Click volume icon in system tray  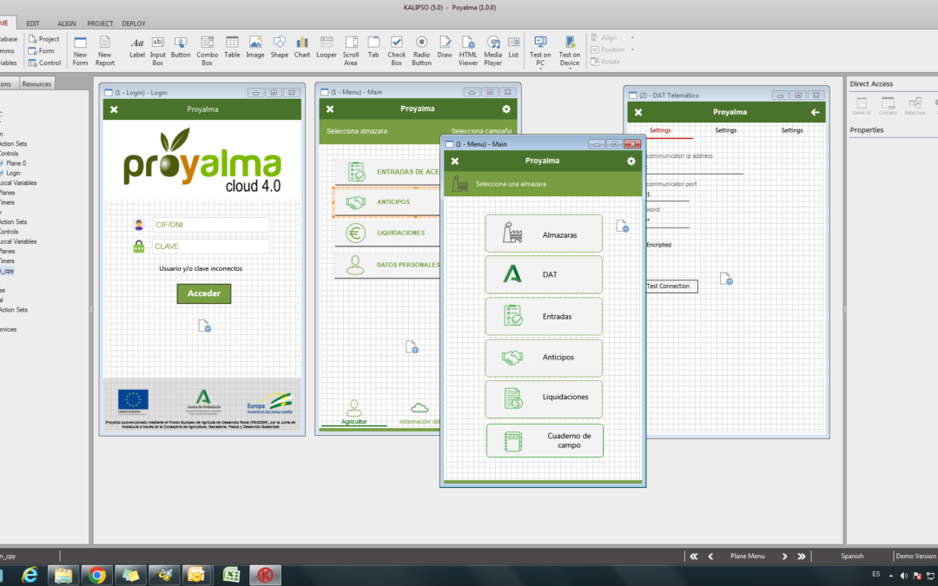[903, 576]
